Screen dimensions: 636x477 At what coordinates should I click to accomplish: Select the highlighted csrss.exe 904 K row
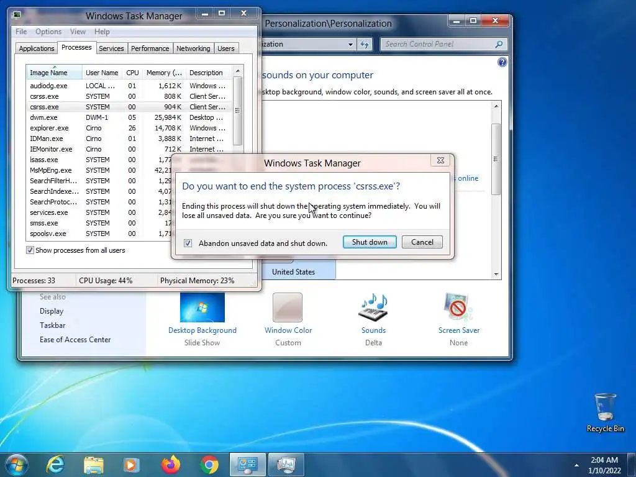coord(129,107)
